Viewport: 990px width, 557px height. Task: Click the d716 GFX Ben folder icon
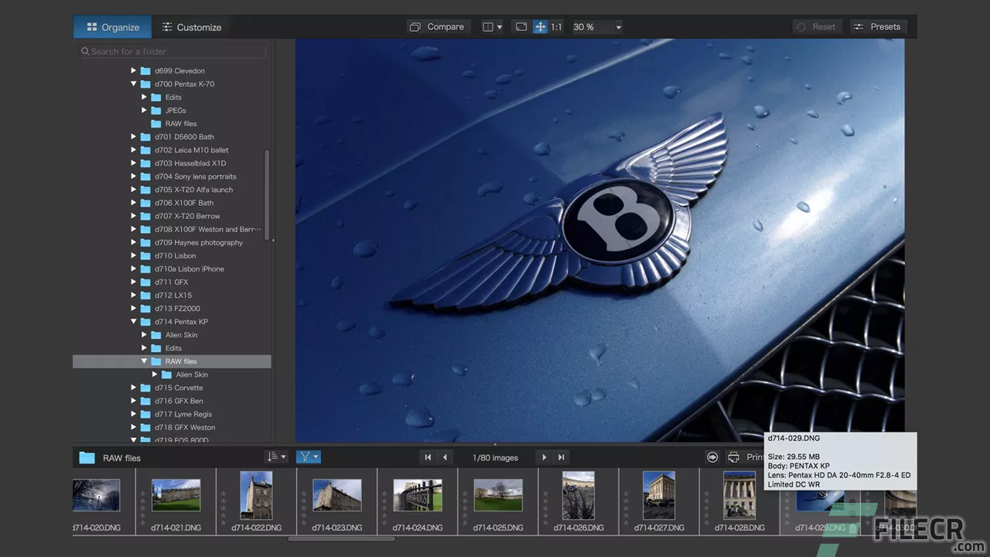point(145,401)
